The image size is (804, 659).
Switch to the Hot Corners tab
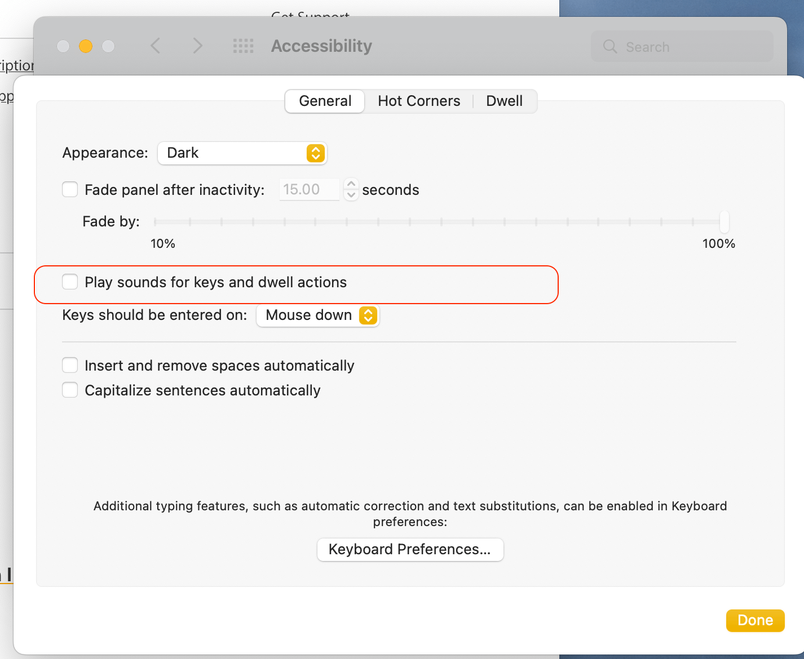click(x=419, y=101)
